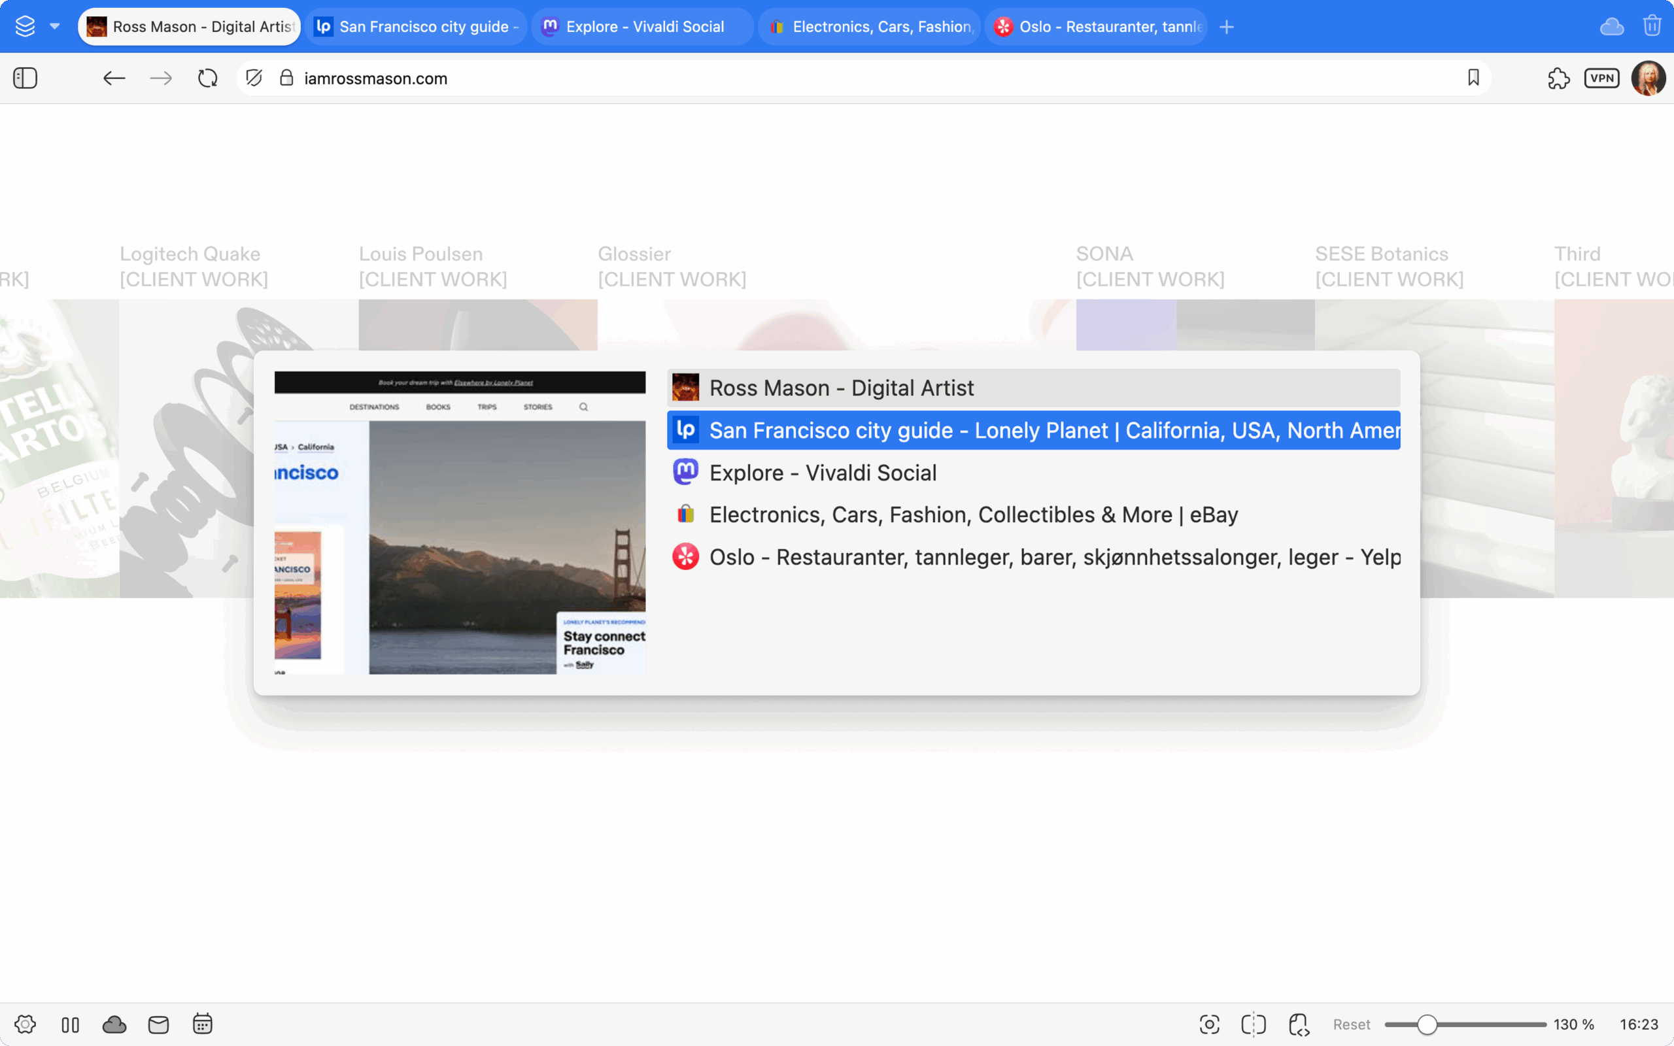Switch to the Oslo Yelp tab

[1096, 26]
